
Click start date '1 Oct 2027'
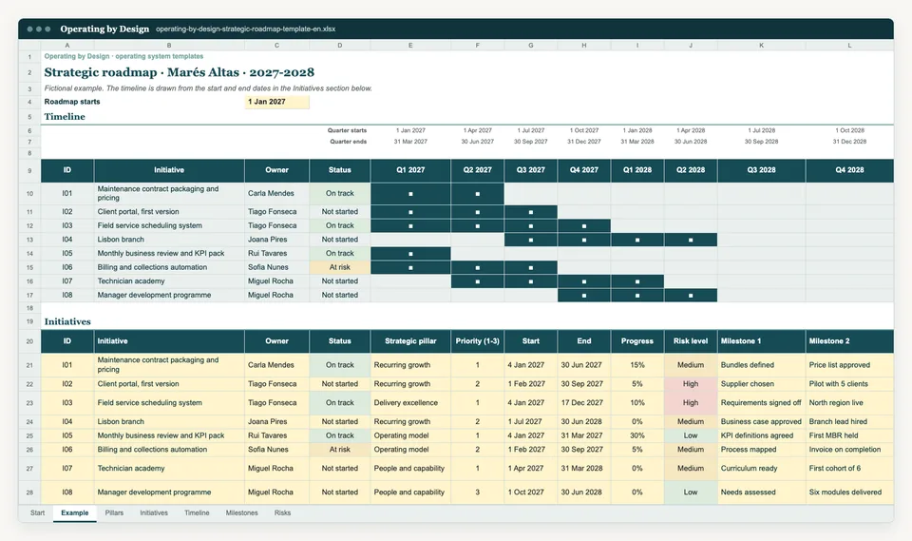530,493
